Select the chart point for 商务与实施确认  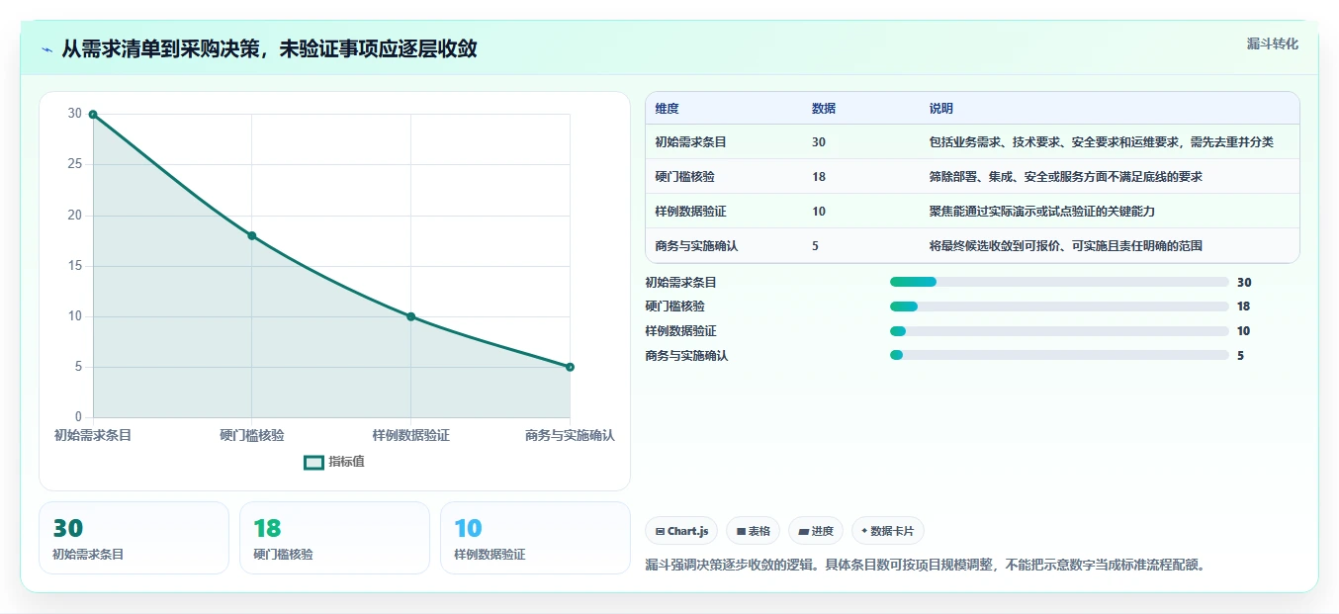click(x=570, y=367)
